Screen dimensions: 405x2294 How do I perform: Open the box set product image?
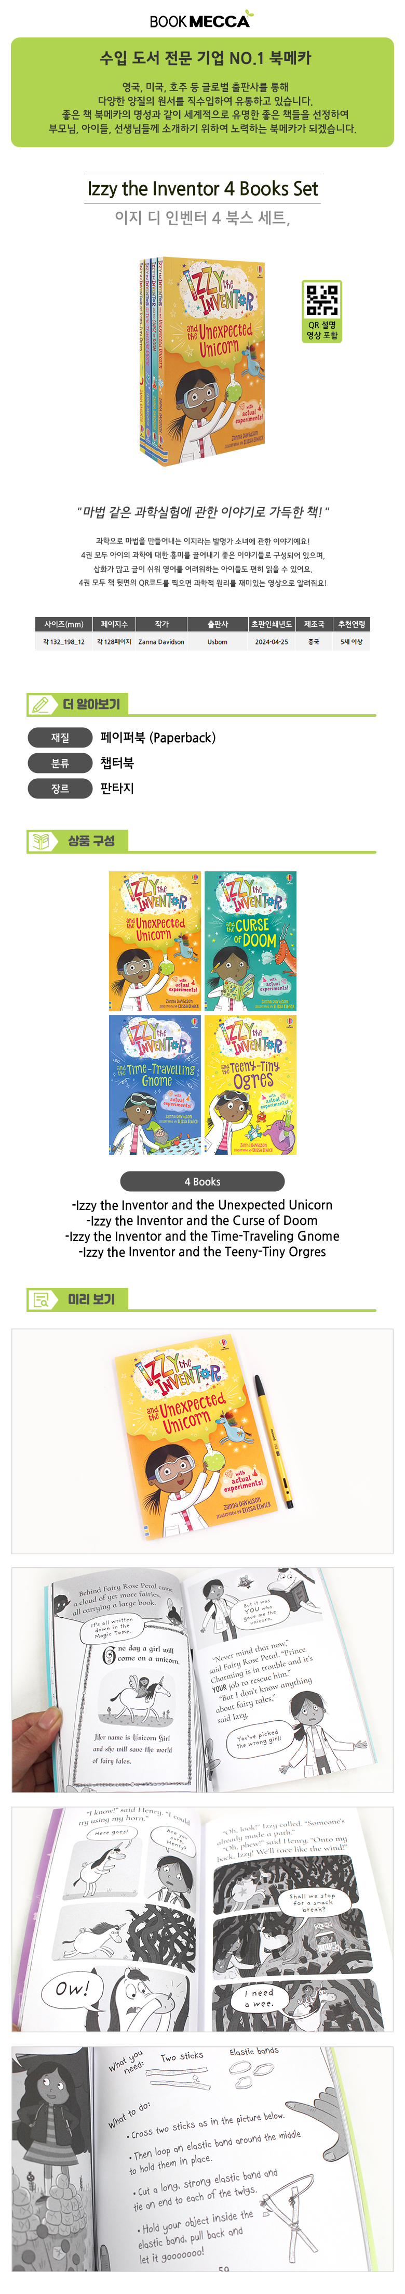203,360
